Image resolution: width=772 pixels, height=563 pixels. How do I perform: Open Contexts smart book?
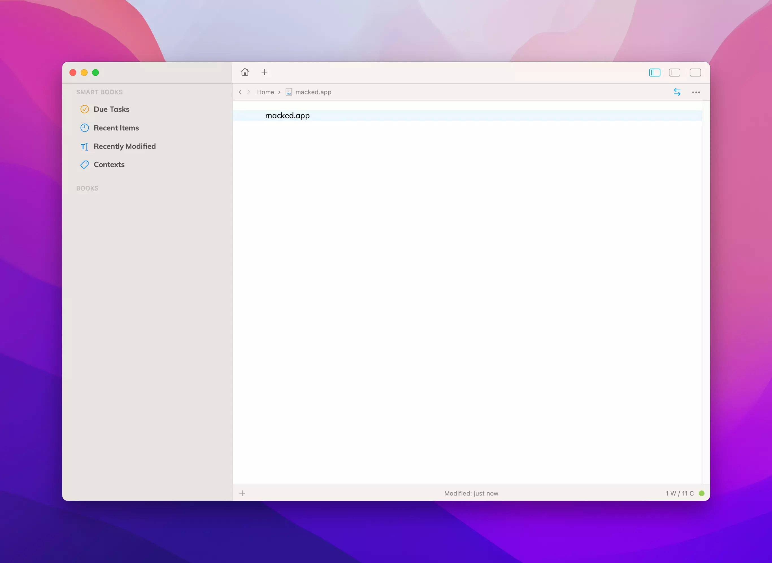pyautogui.click(x=109, y=165)
